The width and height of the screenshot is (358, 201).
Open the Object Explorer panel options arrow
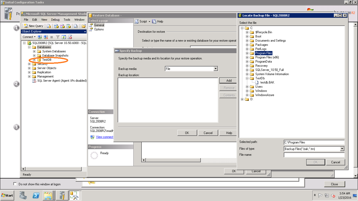(x=85, y=31)
